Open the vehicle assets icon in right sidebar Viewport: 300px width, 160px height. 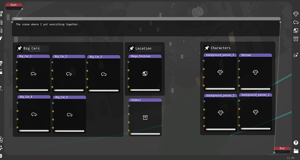click(296, 23)
